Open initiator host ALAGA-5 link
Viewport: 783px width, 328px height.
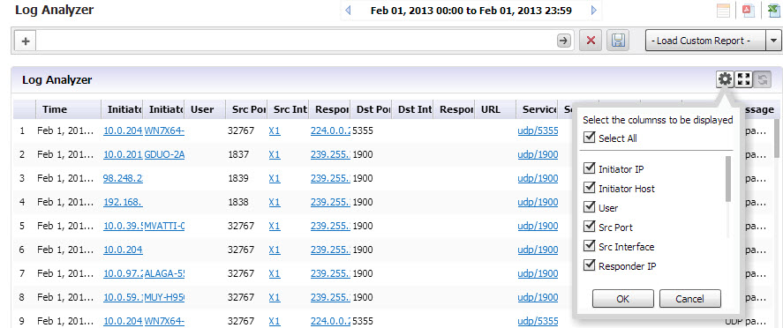tap(164, 273)
